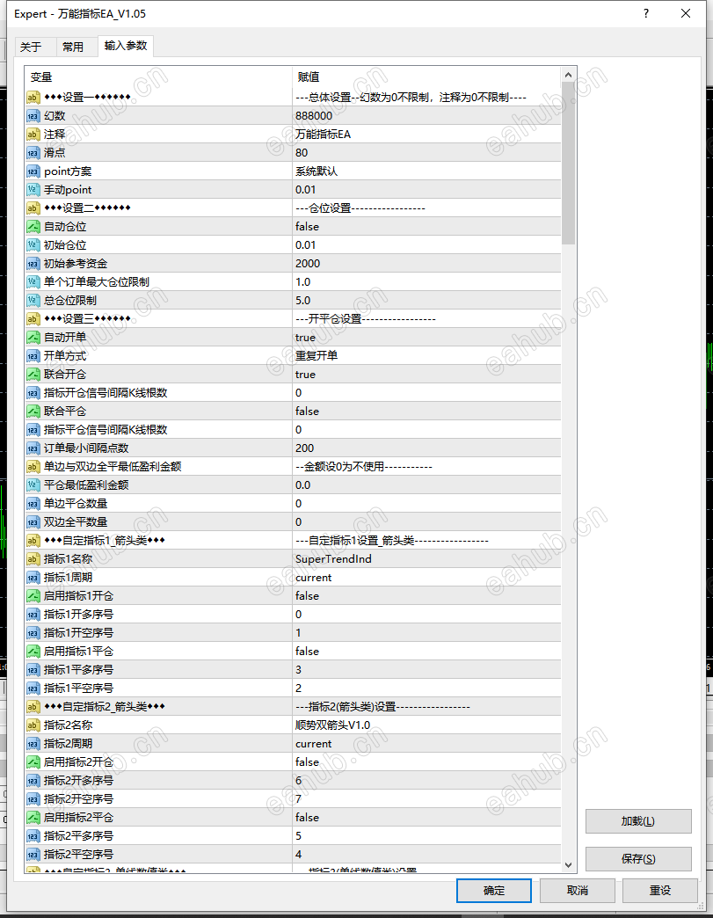Click the integer icon beside 滑点
Viewport: 713px width, 918px height.
click(33, 153)
